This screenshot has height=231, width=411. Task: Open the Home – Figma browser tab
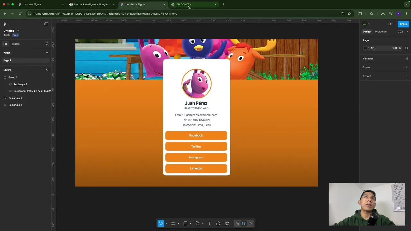(41, 4)
